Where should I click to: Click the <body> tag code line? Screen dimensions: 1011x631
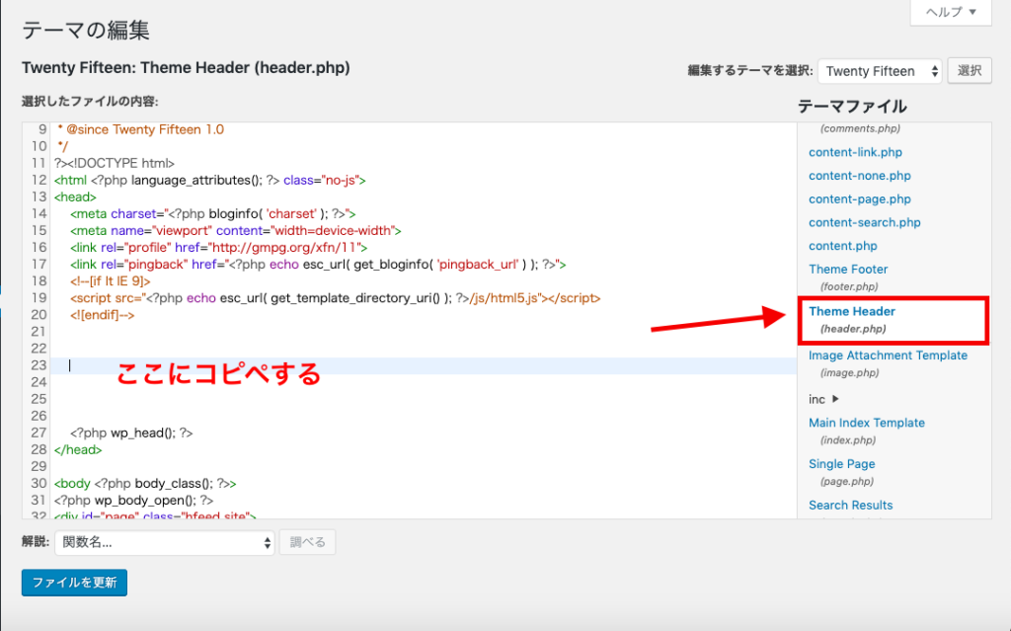pos(145,483)
